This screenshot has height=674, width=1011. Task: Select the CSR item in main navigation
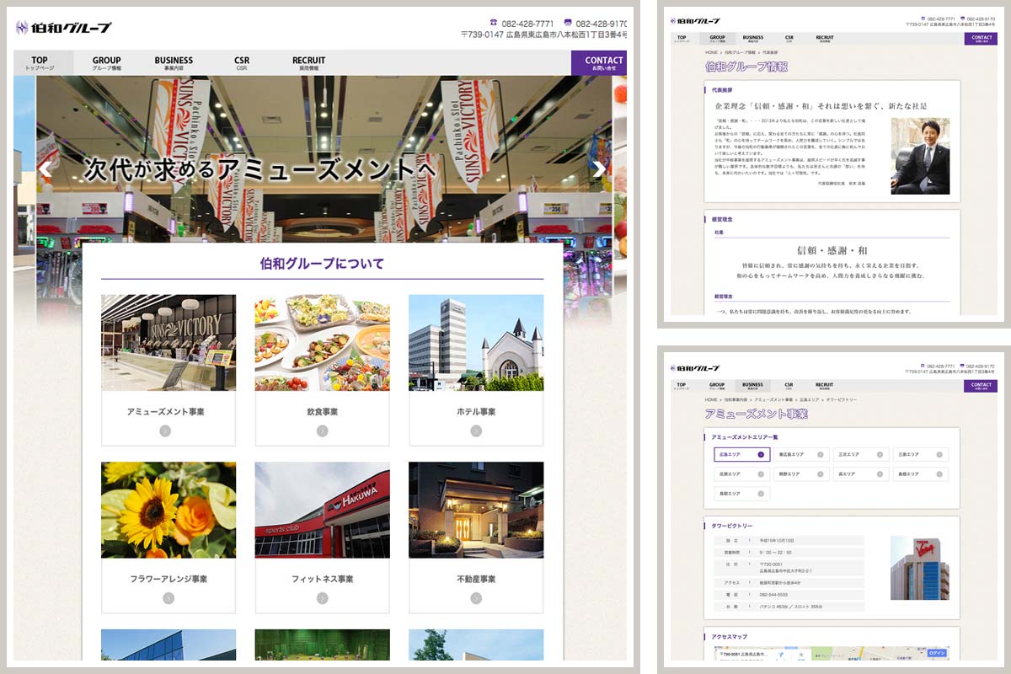[242, 63]
